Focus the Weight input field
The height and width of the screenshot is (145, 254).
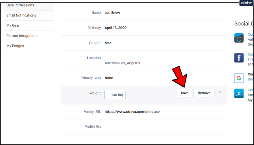tap(115, 95)
